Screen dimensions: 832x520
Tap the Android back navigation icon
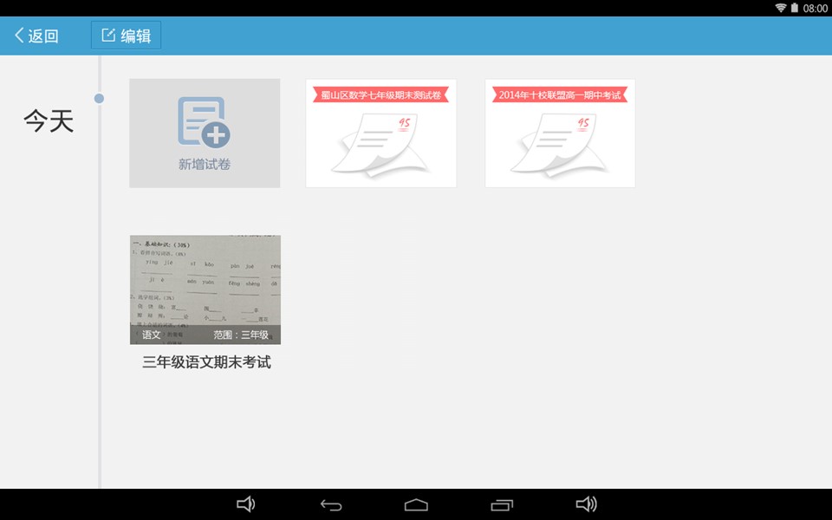click(x=331, y=504)
